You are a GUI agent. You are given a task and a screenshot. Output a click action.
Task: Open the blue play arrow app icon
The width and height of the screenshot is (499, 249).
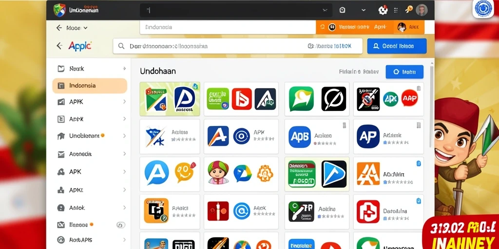click(x=334, y=174)
